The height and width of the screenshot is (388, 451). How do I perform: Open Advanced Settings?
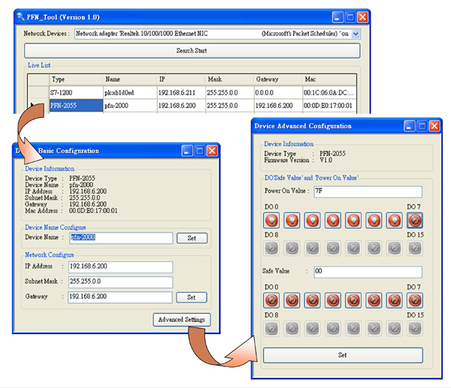[182, 320]
